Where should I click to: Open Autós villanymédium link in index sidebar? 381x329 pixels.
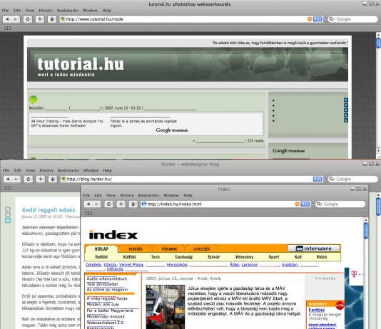pos(107,278)
